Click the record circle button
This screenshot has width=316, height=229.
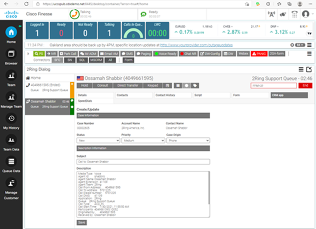(186, 86)
